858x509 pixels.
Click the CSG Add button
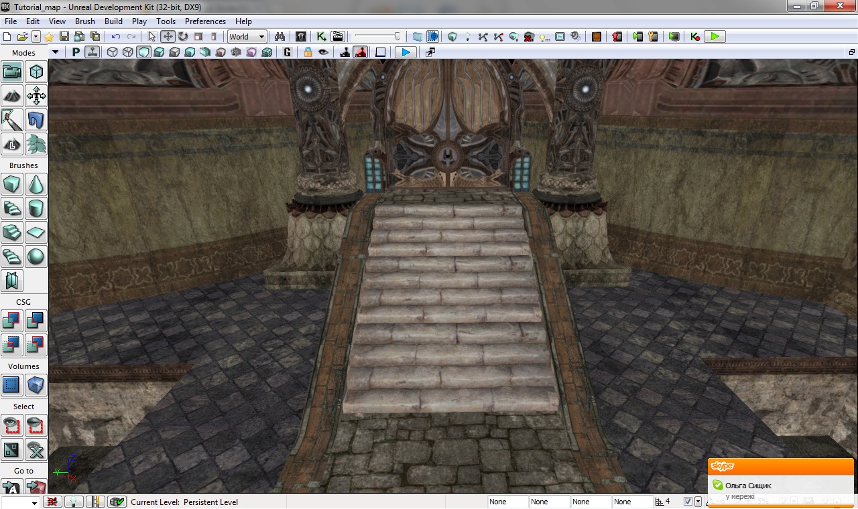pyautogui.click(x=12, y=321)
